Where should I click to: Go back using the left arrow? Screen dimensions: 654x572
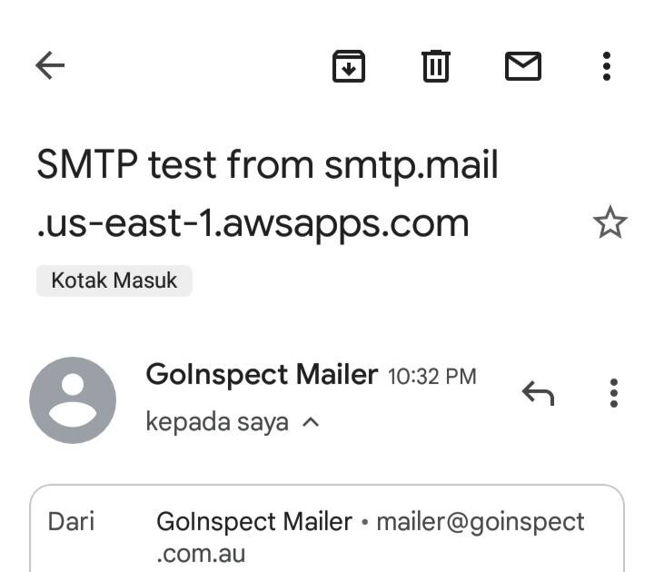pos(50,65)
